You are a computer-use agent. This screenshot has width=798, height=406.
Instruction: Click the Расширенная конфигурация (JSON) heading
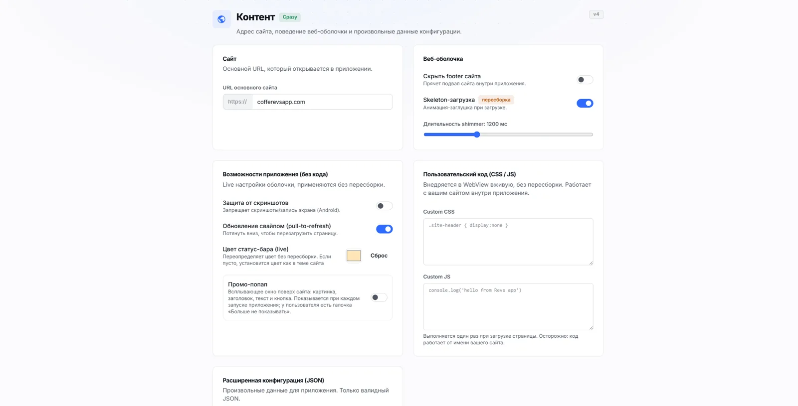(273, 380)
